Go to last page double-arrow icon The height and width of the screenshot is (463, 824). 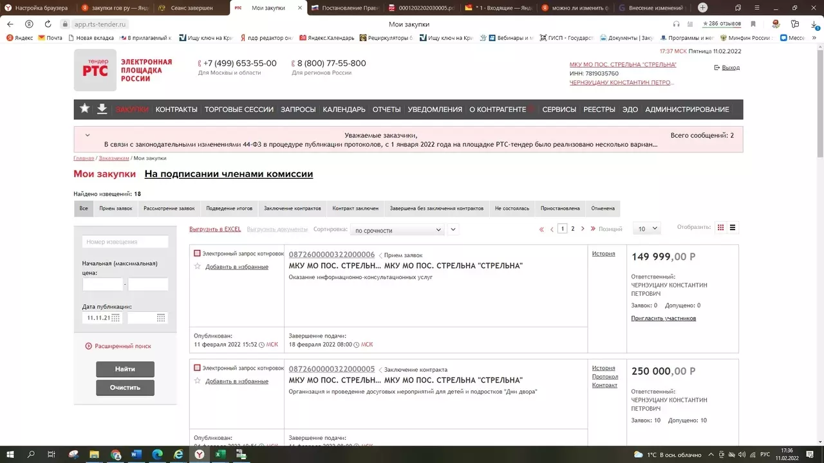pos(593,229)
